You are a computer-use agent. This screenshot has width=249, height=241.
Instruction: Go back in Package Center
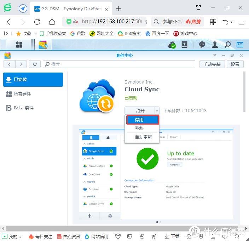[9, 64]
